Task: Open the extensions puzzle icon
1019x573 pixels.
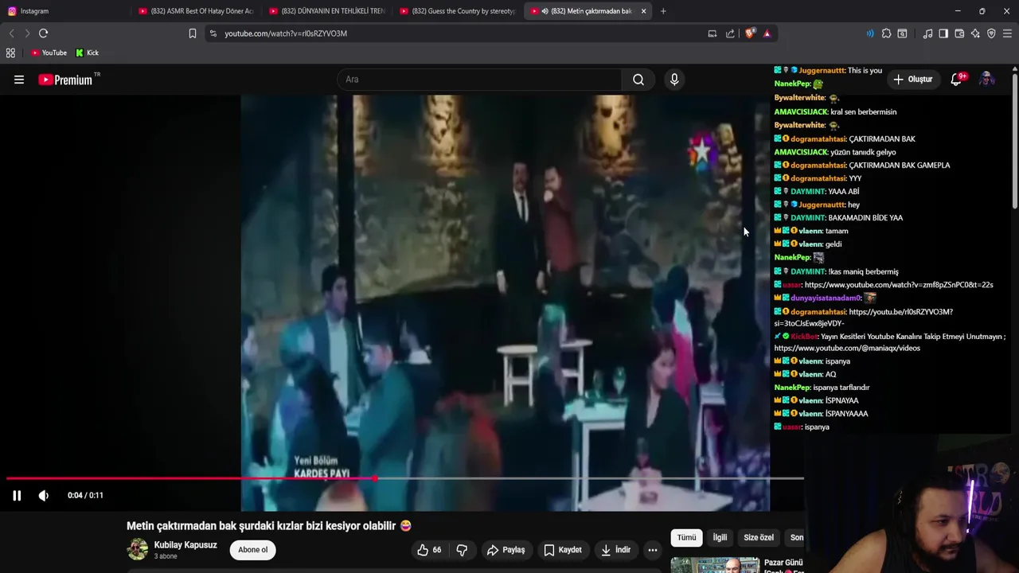Action: [886, 33]
